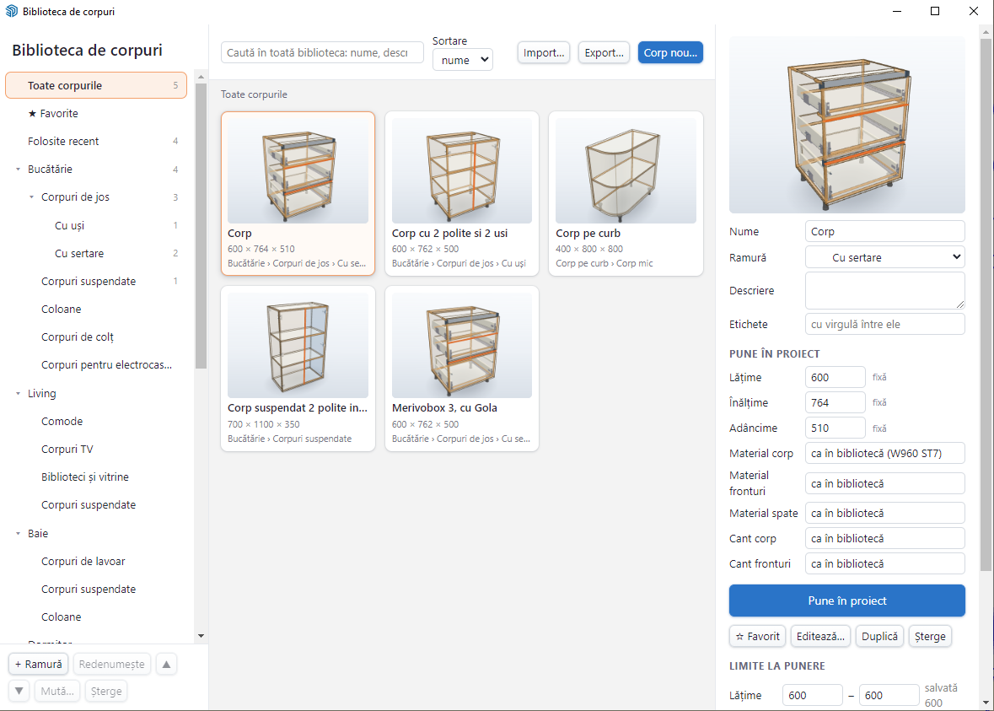Select the Corpuri de lavoar branch
Image resolution: width=994 pixels, height=711 pixels.
pos(96,562)
